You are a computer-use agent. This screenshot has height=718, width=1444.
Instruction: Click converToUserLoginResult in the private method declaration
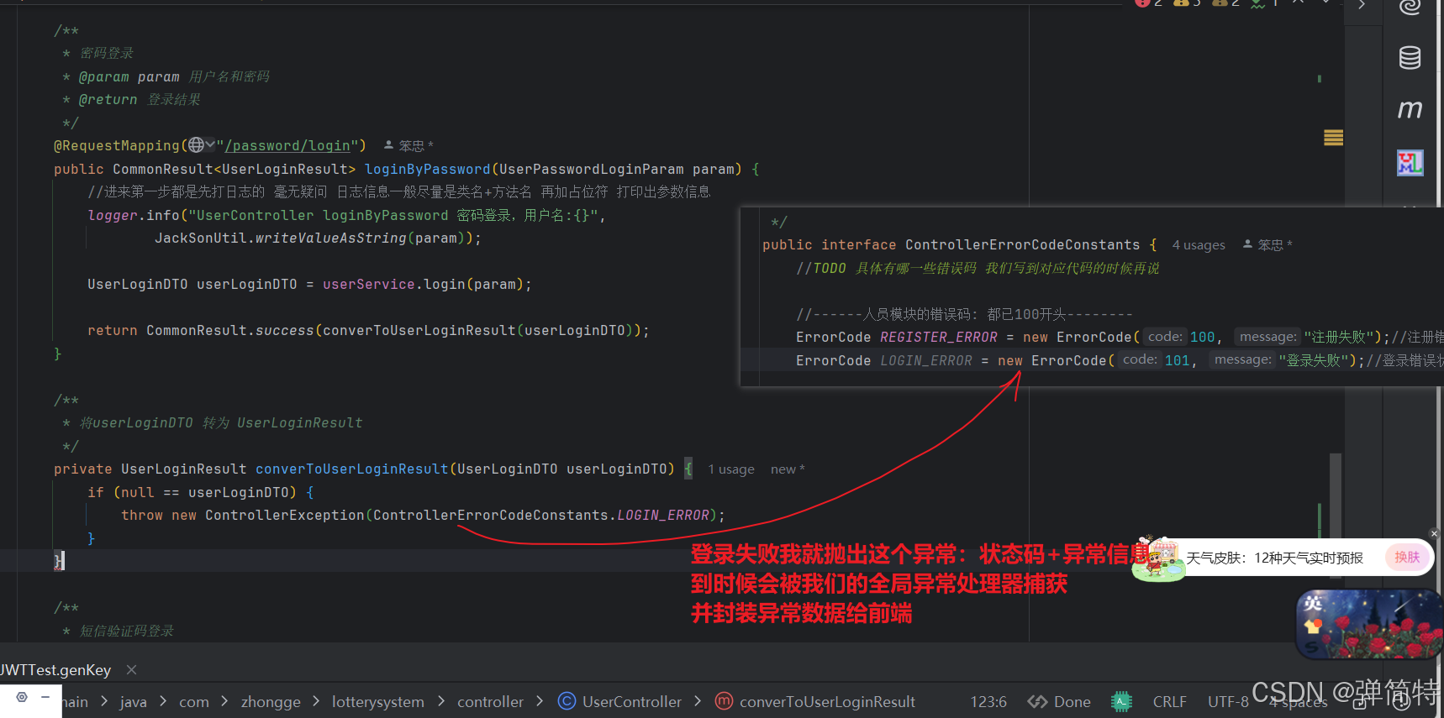click(x=351, y=469)
